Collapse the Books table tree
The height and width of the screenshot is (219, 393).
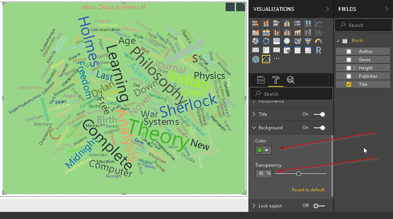point(338,41)
